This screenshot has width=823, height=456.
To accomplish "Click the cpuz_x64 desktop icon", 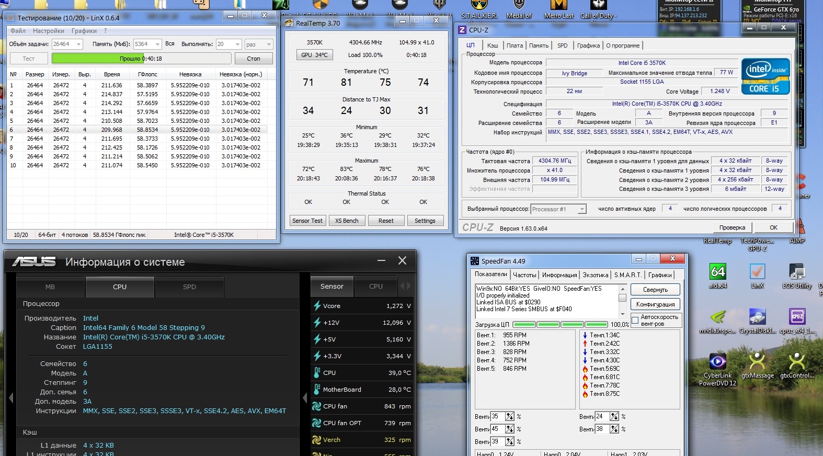I will pos(797,318).
